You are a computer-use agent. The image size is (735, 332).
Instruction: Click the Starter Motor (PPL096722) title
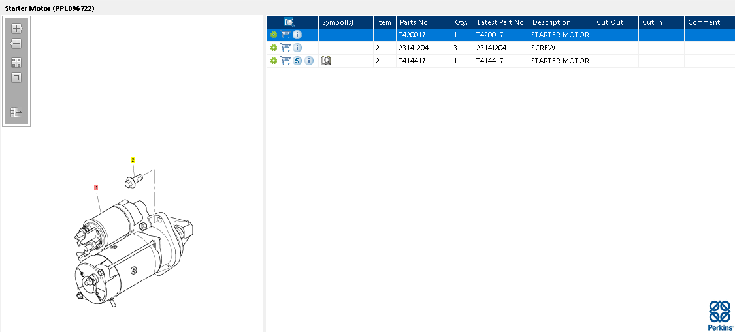pyautogui.click(x=50, y=8)
